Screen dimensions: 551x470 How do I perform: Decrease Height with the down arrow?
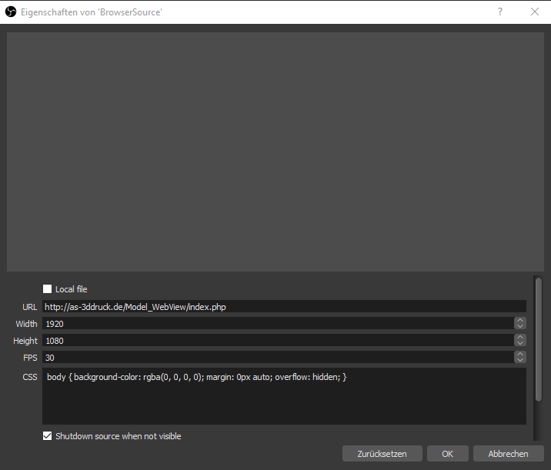coord(520,343)
